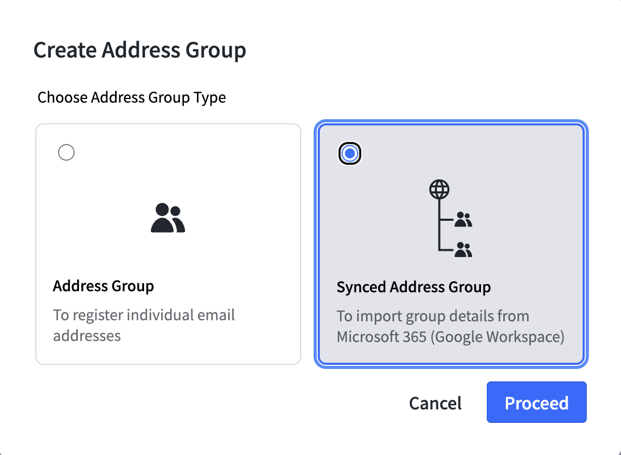Click the connector line linking globe to groups
Screen dimensions: 621x455
tap(440, 223)
